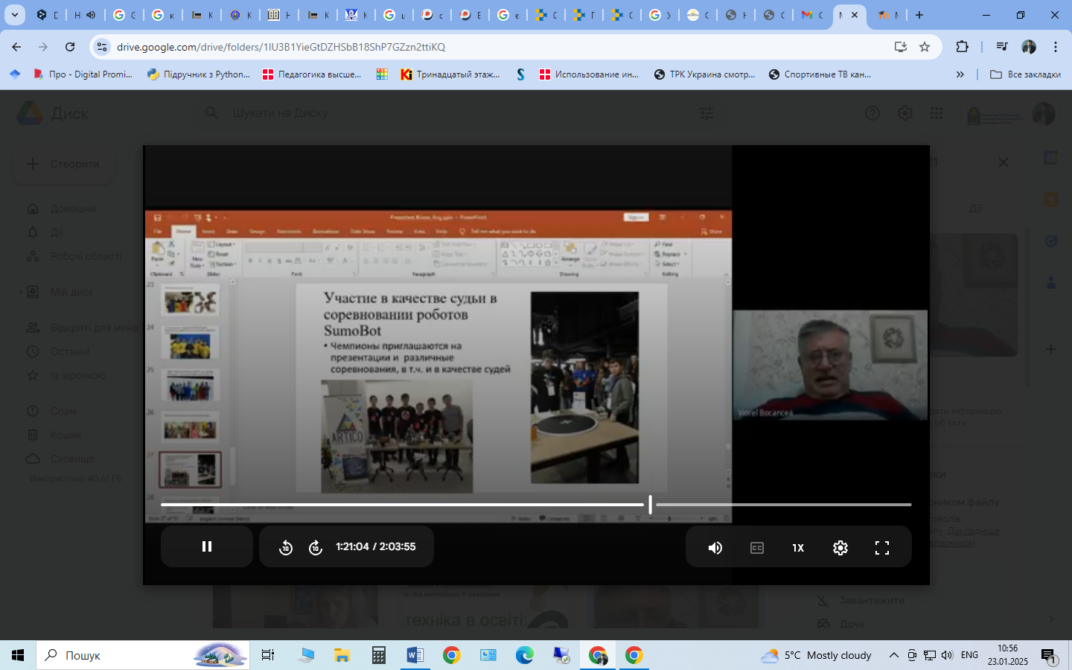The height and width of the screenshot is (670, 1072).
Task: Pause the playing video
Action: click(207, 547)
